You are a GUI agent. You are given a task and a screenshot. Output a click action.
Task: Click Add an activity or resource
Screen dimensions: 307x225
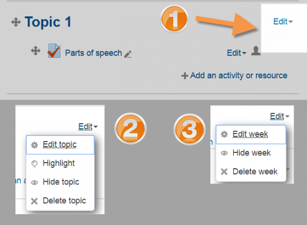[234, 75]
